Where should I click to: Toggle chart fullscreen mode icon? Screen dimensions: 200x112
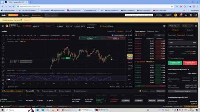[x=131, y=35]
